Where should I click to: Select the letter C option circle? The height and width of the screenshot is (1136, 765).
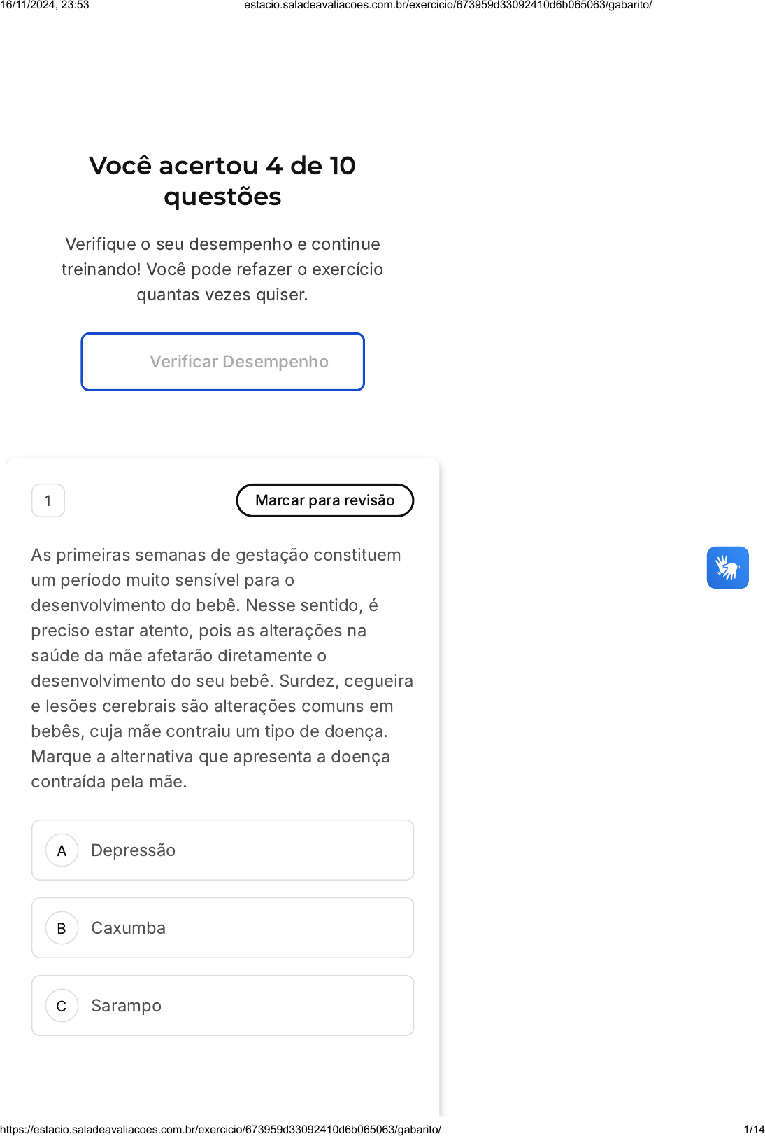click(62, 1006)
